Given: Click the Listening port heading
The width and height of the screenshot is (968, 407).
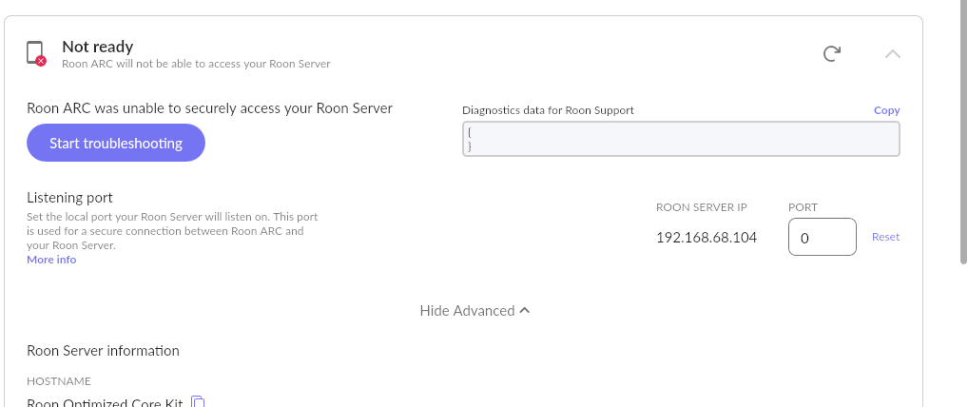Looking at the screenshot, I should (x=69, y=198).
